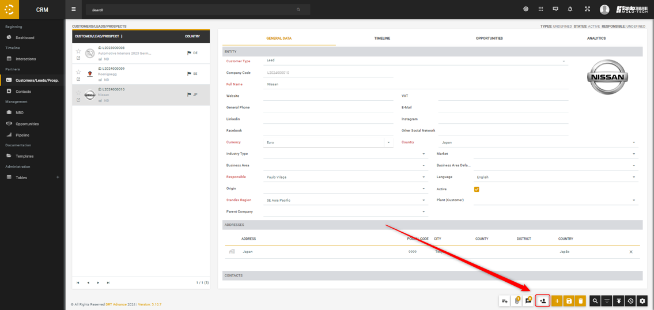The width and height of the screenshot is (654, 310).
Task: Open the history clock icon
Action: coord(630,301)
